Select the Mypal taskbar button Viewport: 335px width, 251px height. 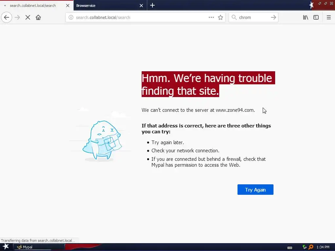coord(39,247)
